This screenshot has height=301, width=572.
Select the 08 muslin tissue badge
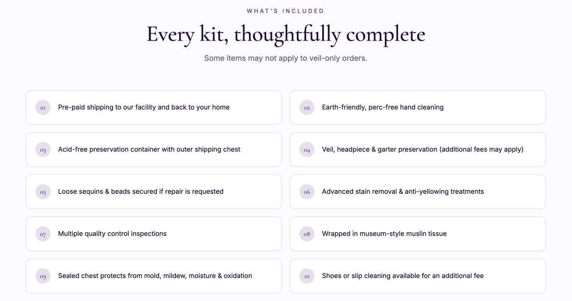tap(307, 234)
